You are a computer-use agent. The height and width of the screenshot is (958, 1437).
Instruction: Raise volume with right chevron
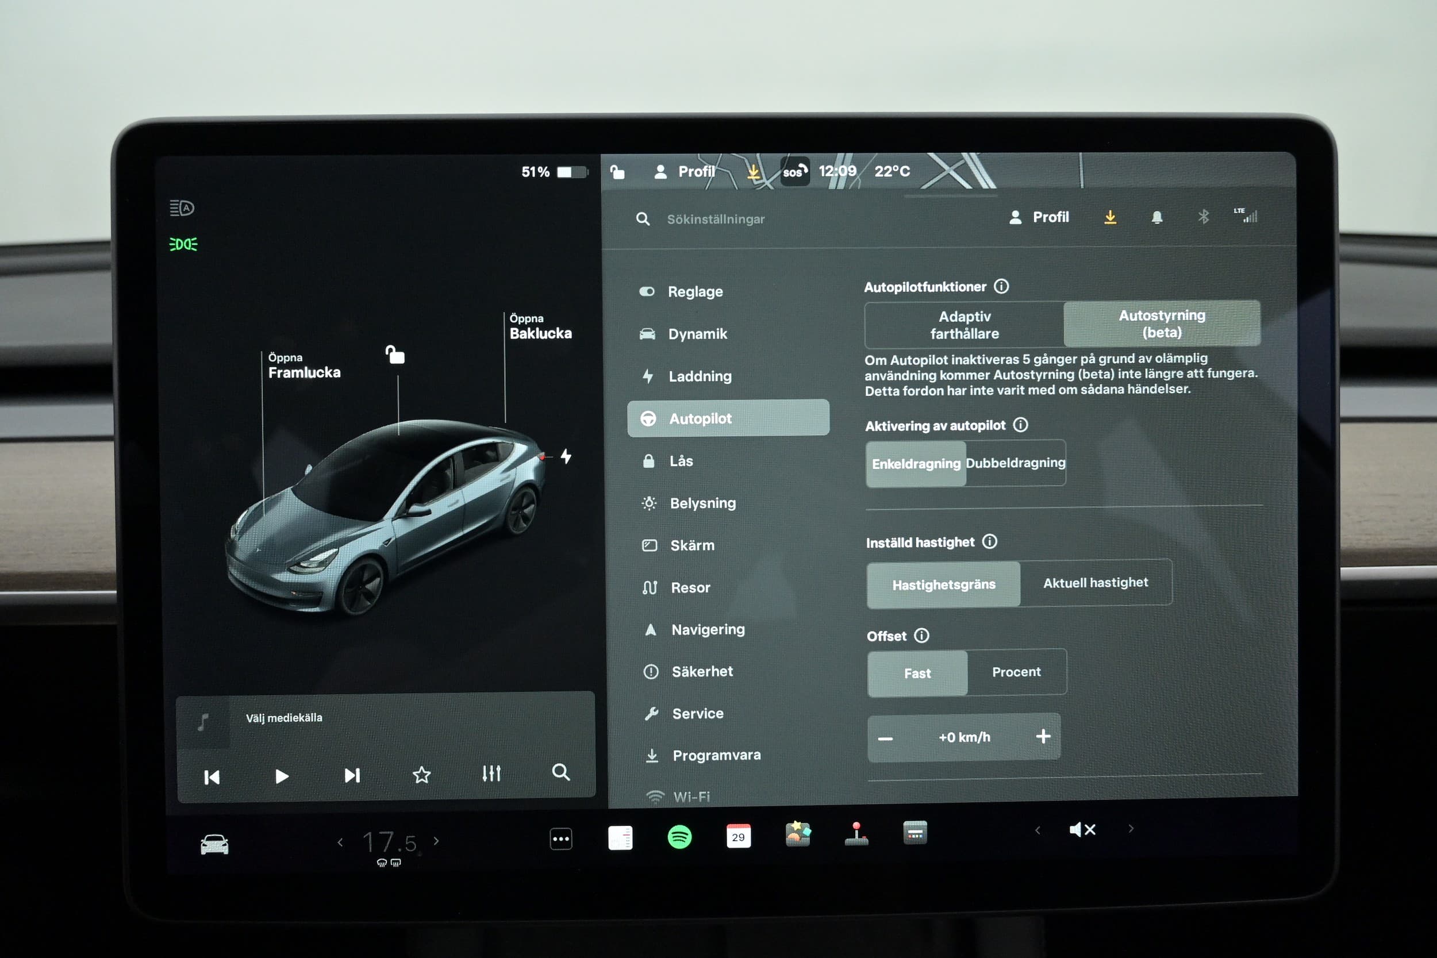click(1131, 829)
